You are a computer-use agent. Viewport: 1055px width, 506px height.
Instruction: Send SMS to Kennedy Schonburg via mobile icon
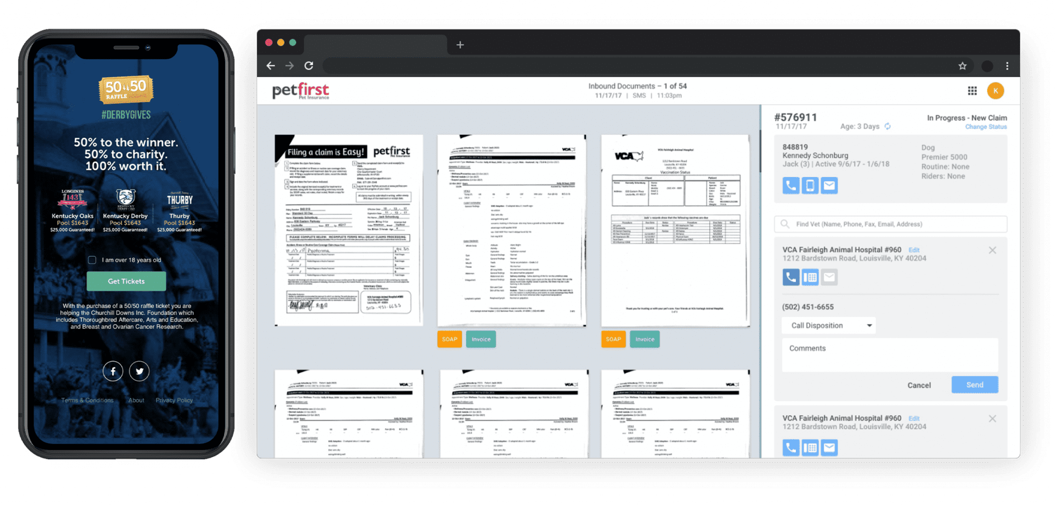[x=810, y=185]
